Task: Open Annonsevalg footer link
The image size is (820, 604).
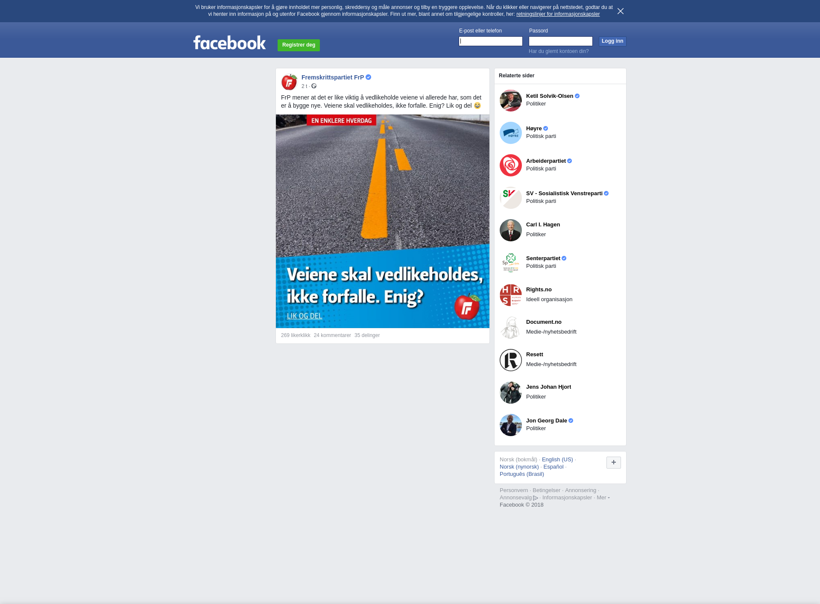Action: point(515,498)
